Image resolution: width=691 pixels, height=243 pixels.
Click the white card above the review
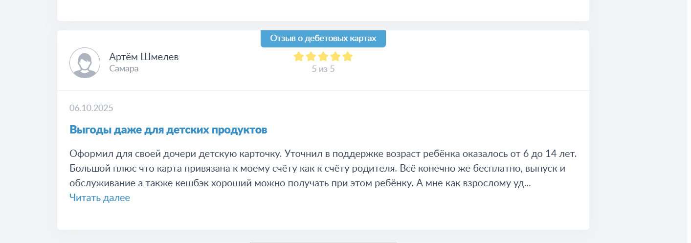coord(323,10)
